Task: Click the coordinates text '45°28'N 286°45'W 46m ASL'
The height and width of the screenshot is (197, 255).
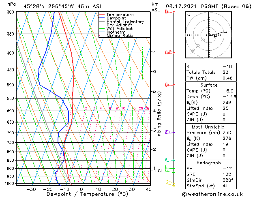Action: click(63, 6)
